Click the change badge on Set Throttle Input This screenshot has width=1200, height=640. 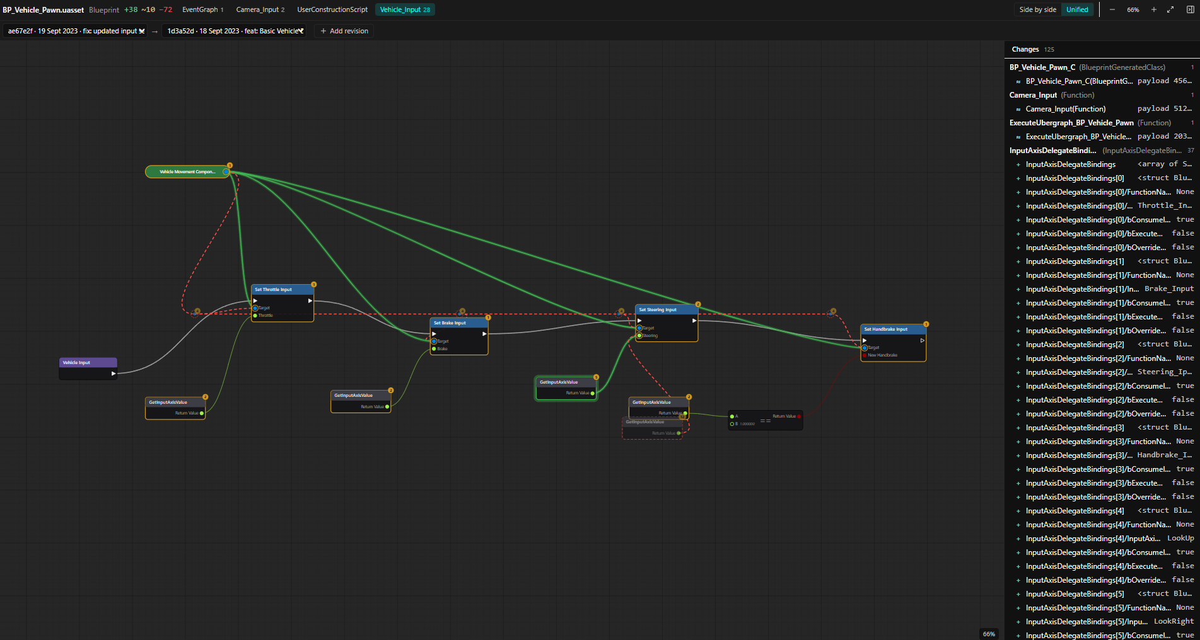[314, 285]
